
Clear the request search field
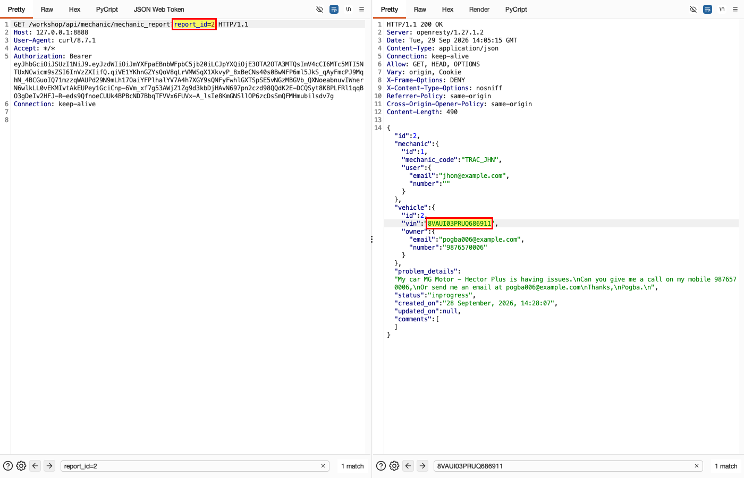(323, 466)
